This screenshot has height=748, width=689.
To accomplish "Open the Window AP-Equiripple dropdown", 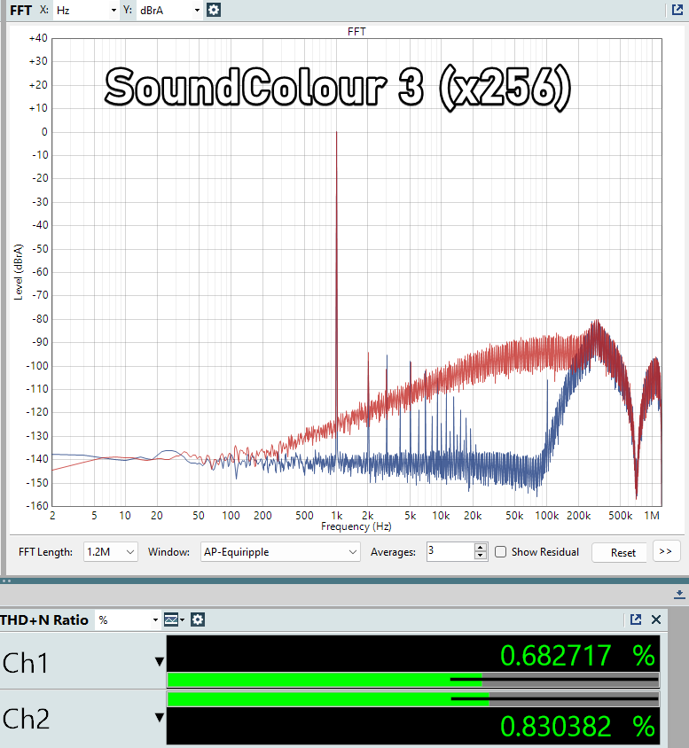I will [279, 552].
